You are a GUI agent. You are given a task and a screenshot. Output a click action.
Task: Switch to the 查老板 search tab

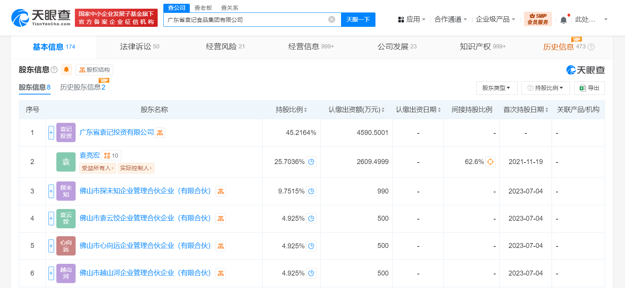[x=203, y=8]
